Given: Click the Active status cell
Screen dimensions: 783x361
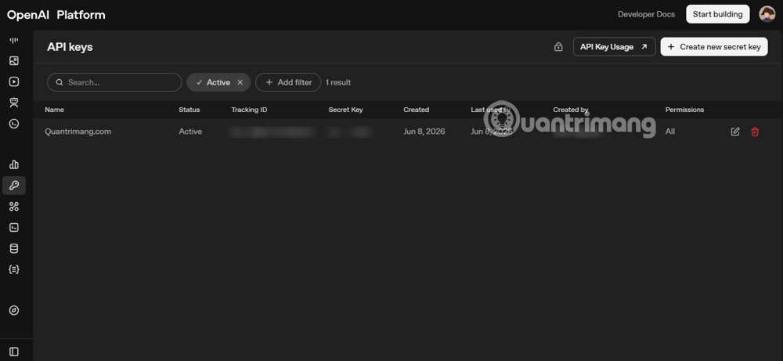Looking at the screenshot, I should tap(190, 132).
